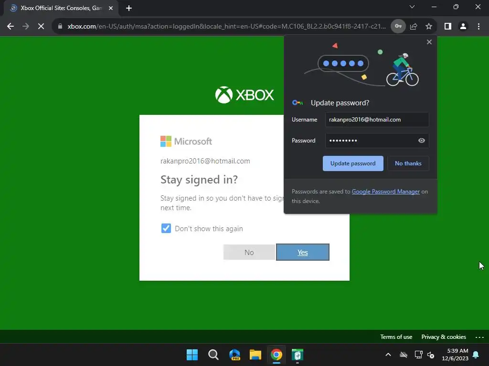The image size is (489, 366).
Task: Toggle Don't show this again checkbox
Action: click(166, 228)
